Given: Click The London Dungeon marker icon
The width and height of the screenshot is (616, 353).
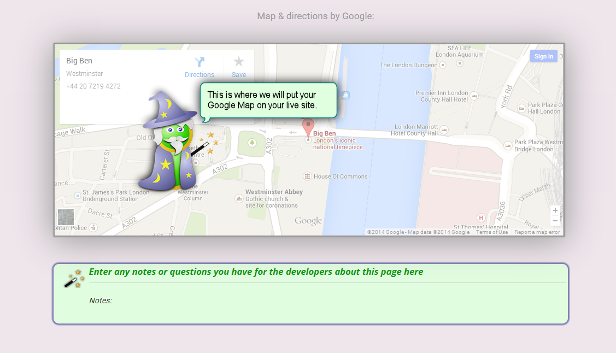Looking at the screenshot, I should pos(443,65).
